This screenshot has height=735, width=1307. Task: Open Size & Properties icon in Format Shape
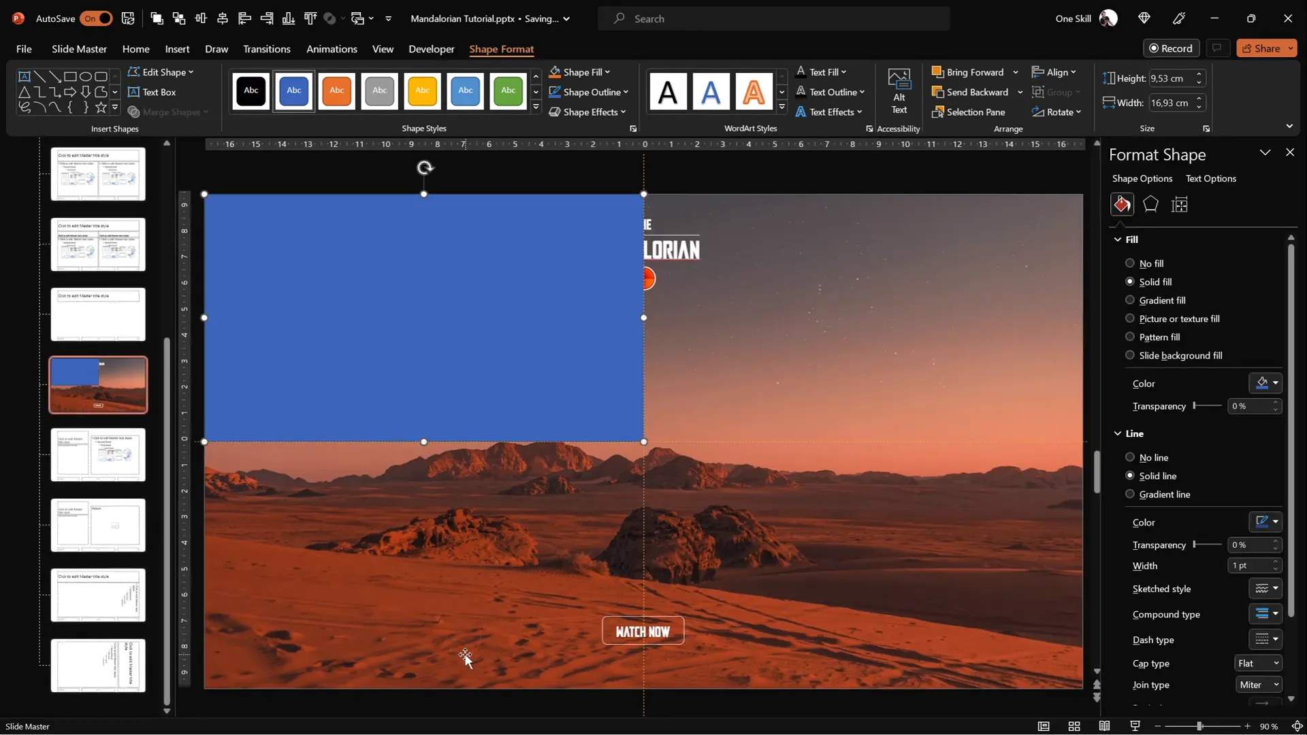(x=1180, y=204)
